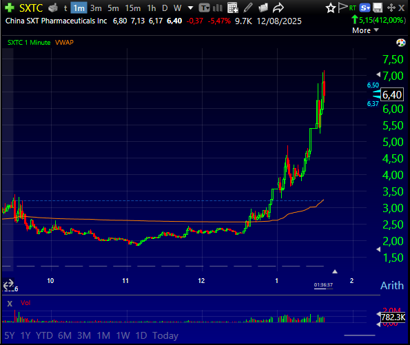The height and width of the screenshot is (345, 410).
Task: Click the 01:36:37 countdown timer
Action: [x=323, y=285]
